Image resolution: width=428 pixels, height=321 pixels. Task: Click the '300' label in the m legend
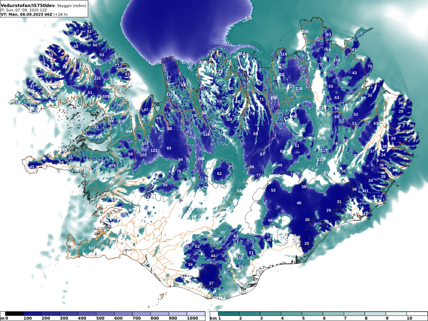tap(64, 318)
